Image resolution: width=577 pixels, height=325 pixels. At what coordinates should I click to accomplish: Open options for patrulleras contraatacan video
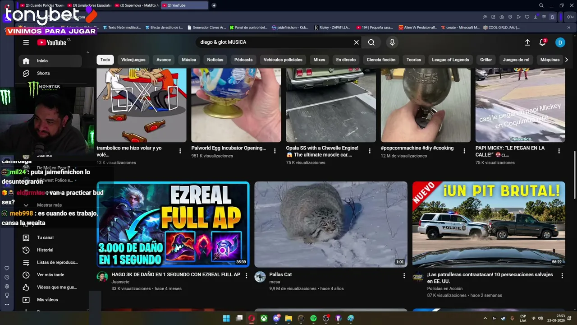coord(562,275)
